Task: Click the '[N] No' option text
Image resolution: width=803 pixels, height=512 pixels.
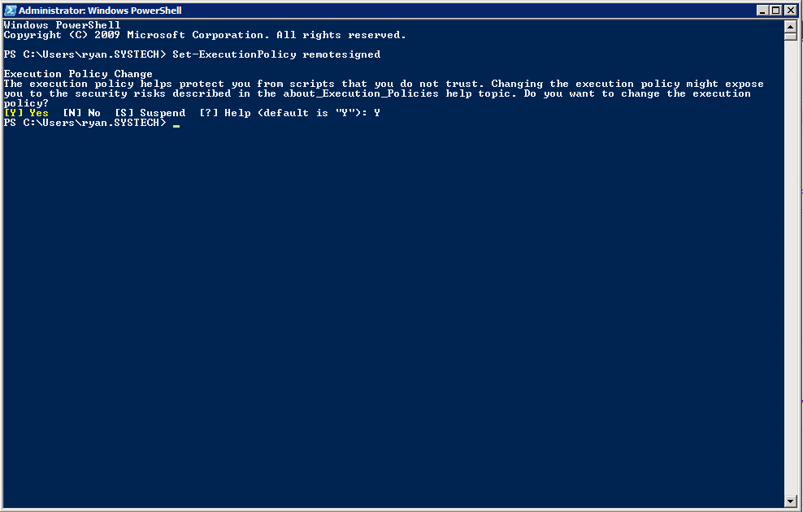Action: [x=81, y=113]
